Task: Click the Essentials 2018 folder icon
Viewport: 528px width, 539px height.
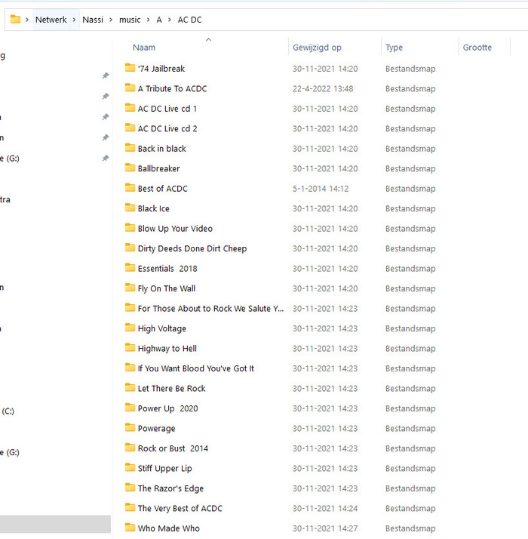Action: pyautogui.click(x=130, y=267)
